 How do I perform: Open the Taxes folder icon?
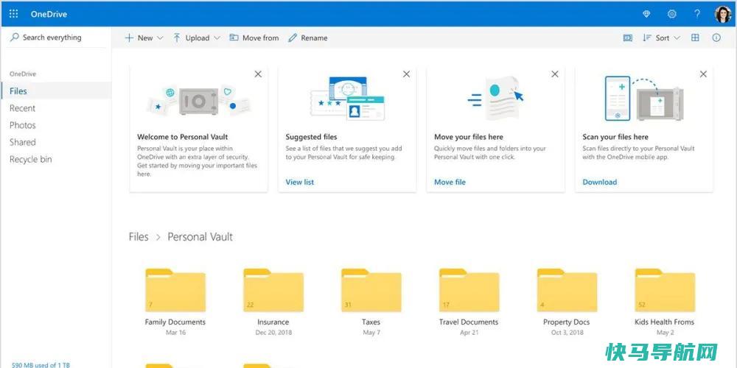coord(371,290)
